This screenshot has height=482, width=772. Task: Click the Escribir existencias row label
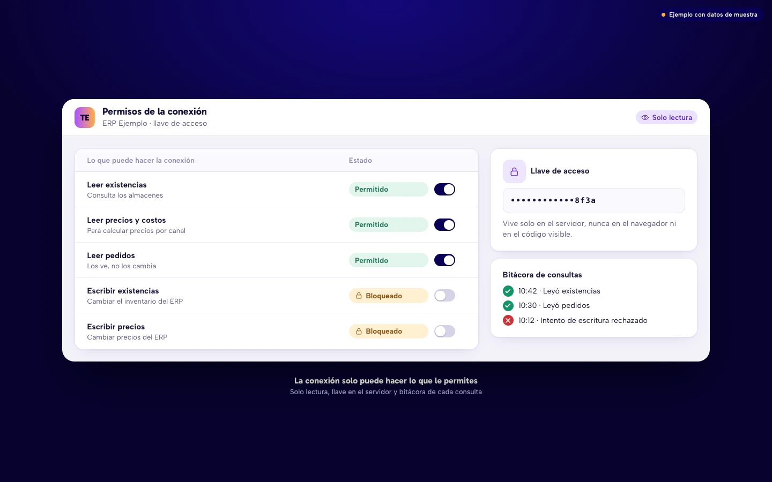pos(123,291)
